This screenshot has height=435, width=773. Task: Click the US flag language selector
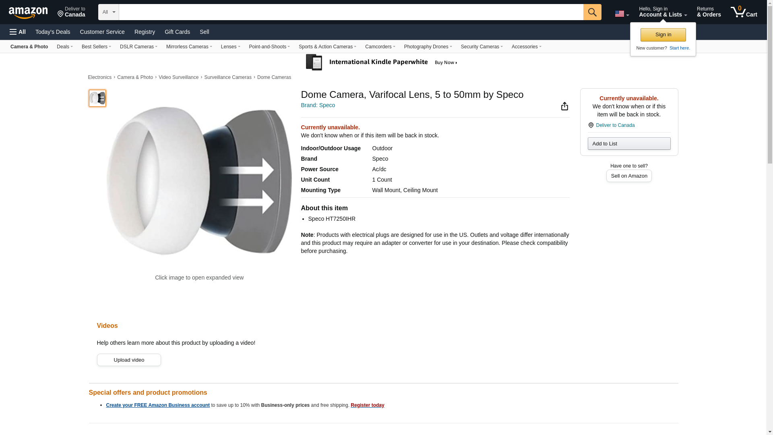[x=621, y=14]
